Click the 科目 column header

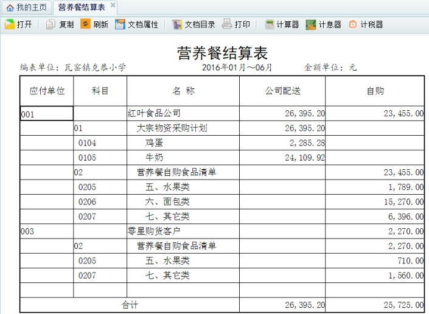pyautogui.click(x=100, y=91)
